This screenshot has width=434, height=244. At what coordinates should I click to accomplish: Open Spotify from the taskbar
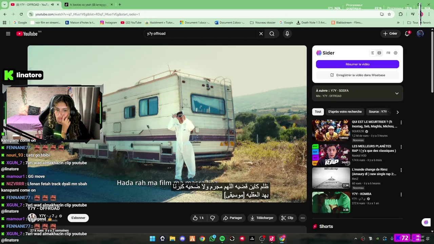[222, 239]
